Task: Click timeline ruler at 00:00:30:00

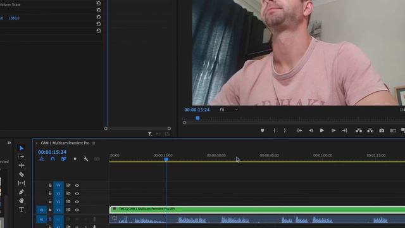Action: (216, 155)
